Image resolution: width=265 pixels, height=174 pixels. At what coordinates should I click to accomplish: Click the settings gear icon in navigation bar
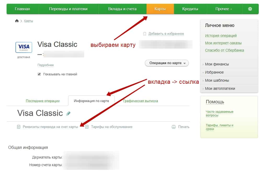pyautogui.click(x=250, y=9)
